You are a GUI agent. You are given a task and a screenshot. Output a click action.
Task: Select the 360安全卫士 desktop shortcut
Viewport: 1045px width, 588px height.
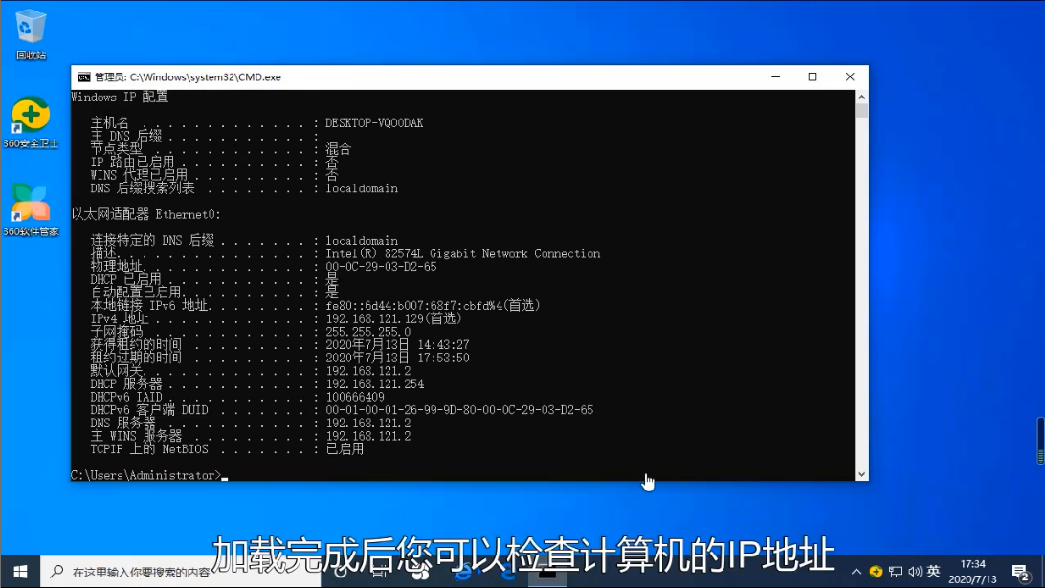click(31, 119)
